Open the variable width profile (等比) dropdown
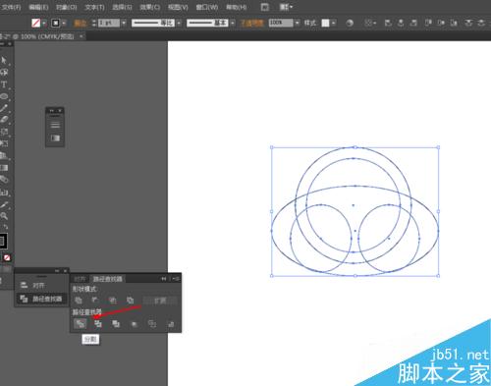 tap(179, 23)
